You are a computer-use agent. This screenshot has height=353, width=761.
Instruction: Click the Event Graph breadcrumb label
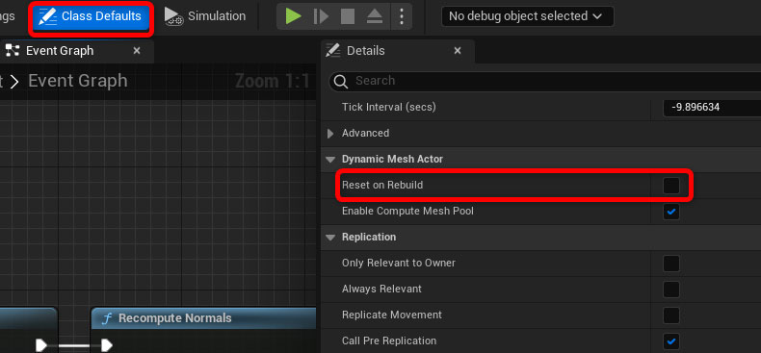(x=78, y=81)
